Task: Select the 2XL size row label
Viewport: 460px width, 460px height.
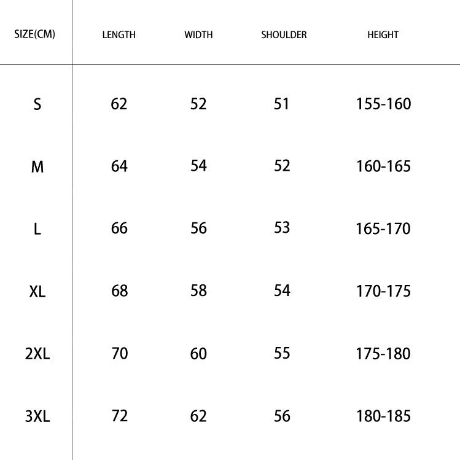Action: 37,354
